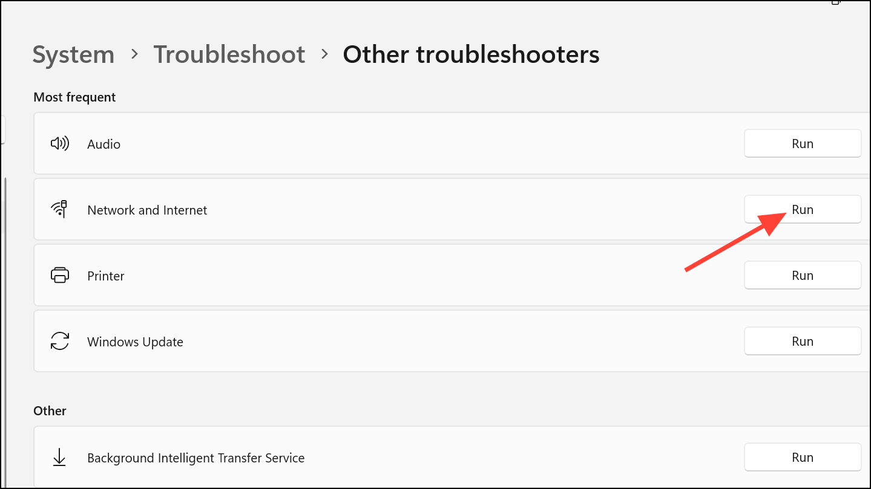Click the Audio speaker icon
871x489 pixels.
click(59, 144)
